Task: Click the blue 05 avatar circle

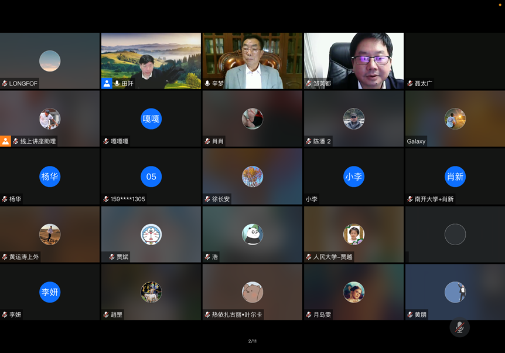Action: tap(151, 176)
